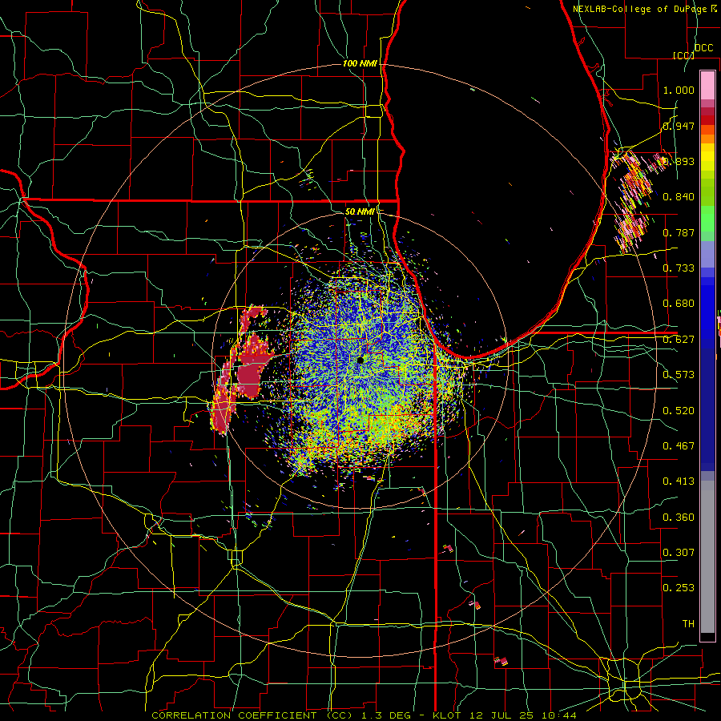Screen dimensions: 721x721
Task: Click the 0.627 scale value
Action: point(679,340)
